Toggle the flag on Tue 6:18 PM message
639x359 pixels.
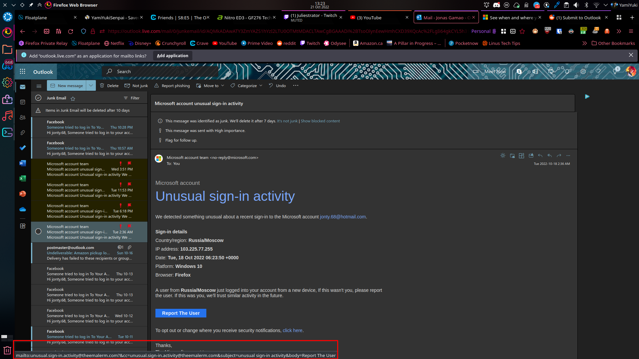(x=129, y=205)
